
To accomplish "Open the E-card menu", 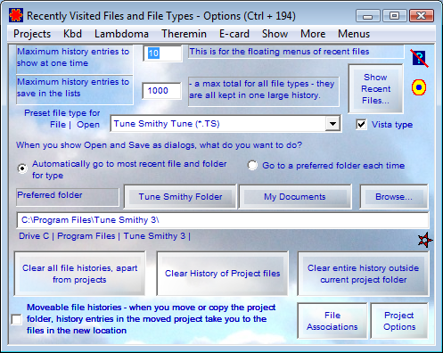I will click(x=234, y=34).
